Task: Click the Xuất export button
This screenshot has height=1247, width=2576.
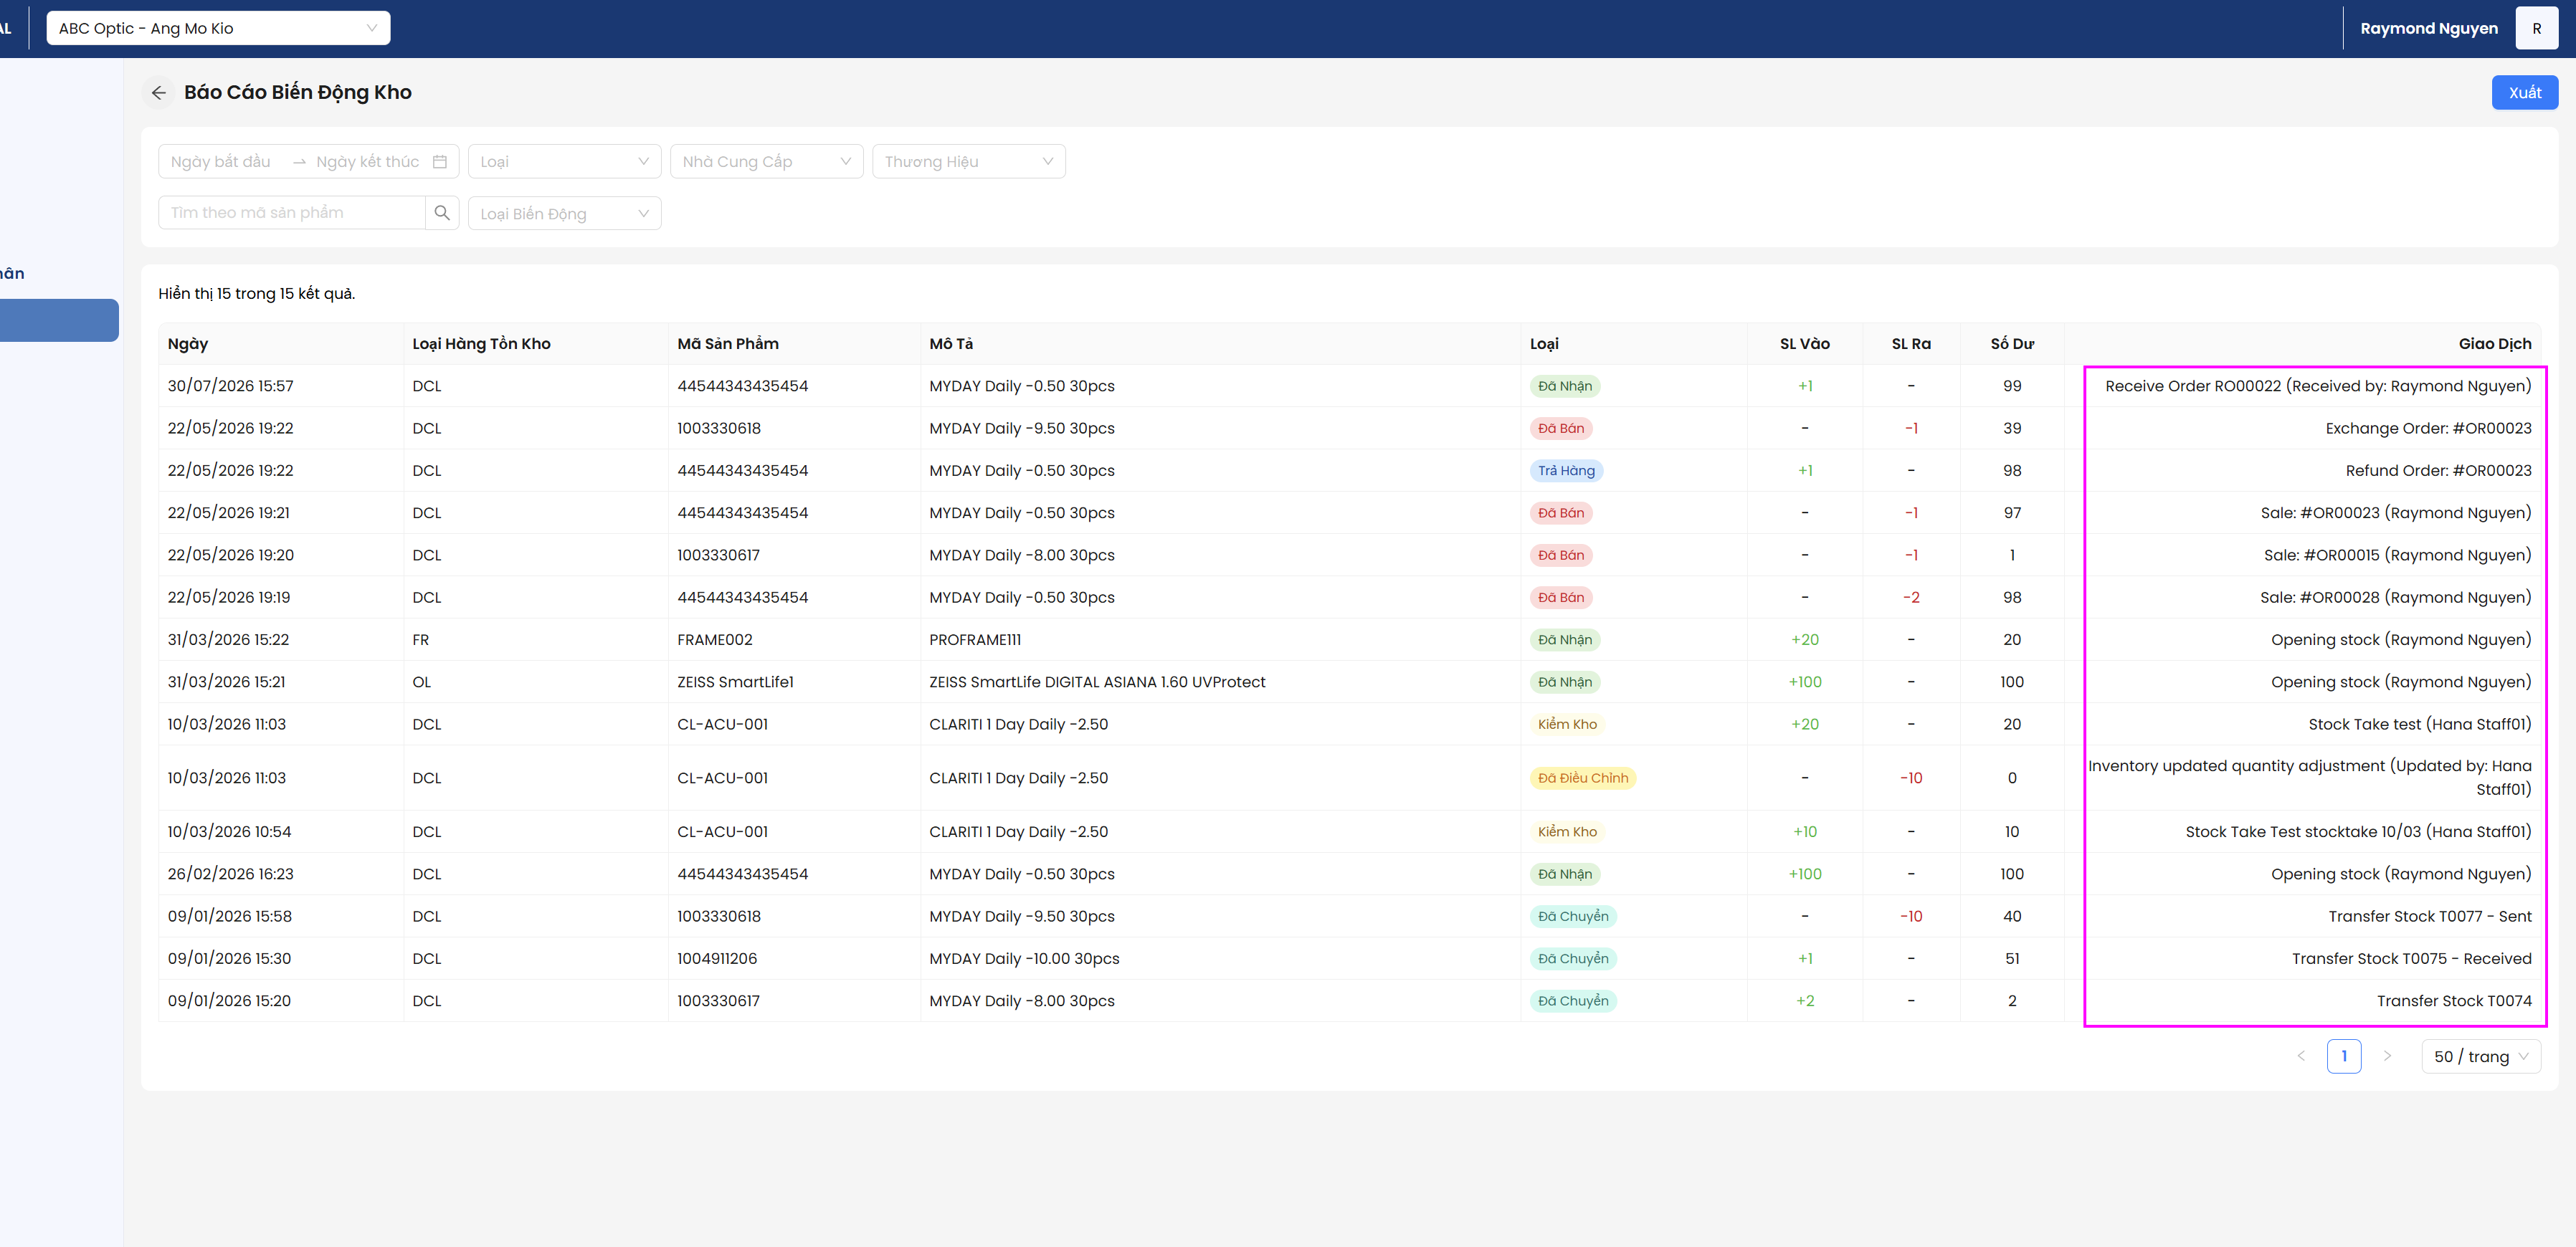Action: click(2524, 93)
